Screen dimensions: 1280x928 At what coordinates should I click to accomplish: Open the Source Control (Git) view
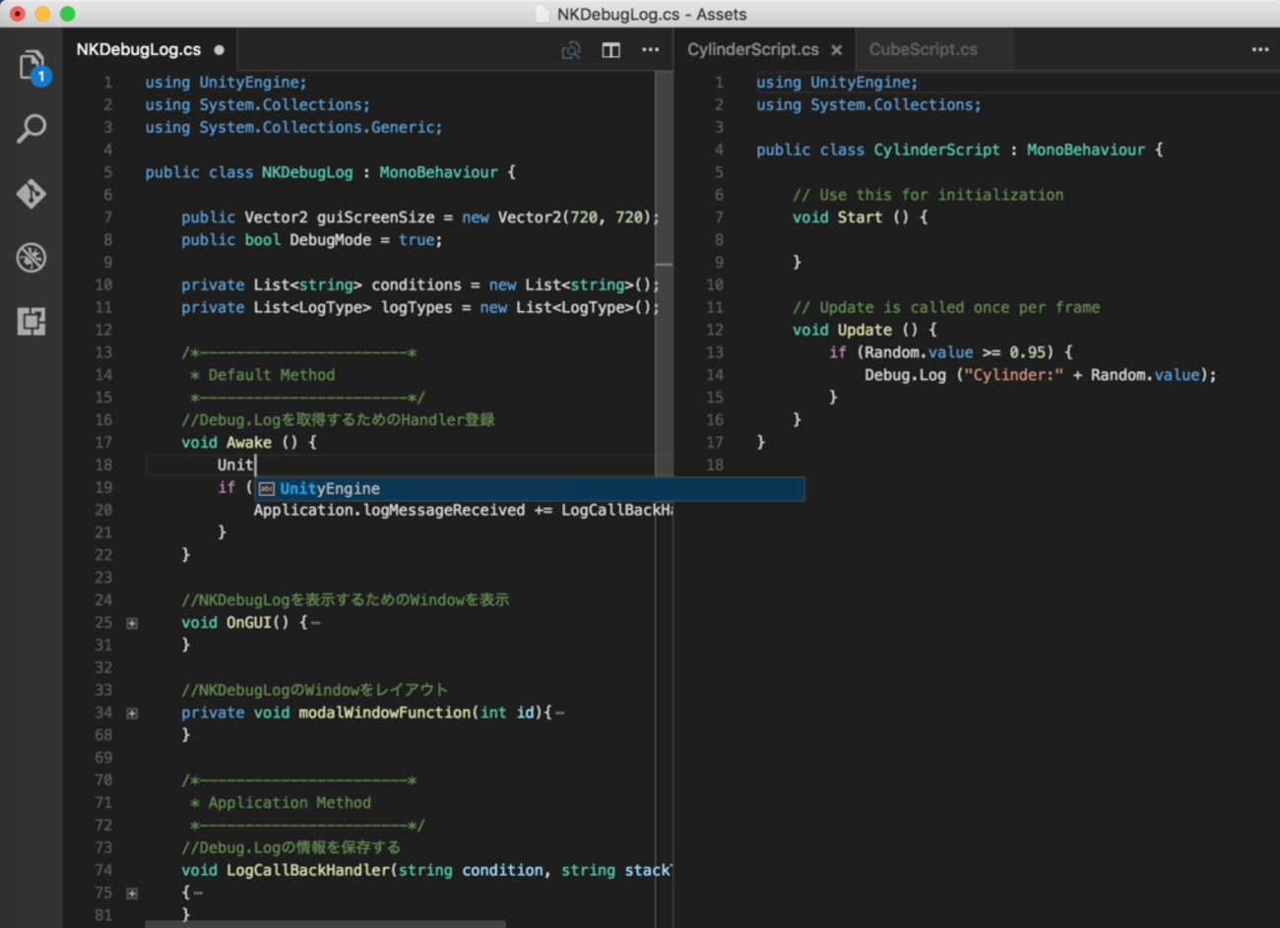click(32, 194)
